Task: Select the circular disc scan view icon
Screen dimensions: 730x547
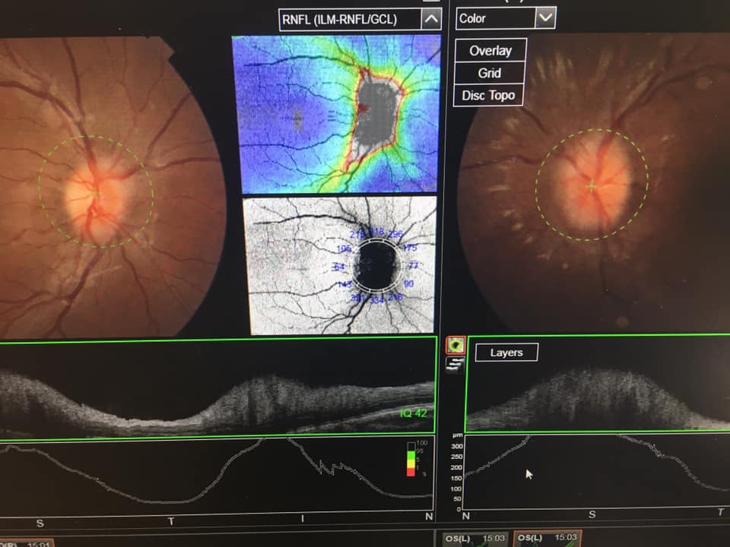Action: [x=455, y=345]
